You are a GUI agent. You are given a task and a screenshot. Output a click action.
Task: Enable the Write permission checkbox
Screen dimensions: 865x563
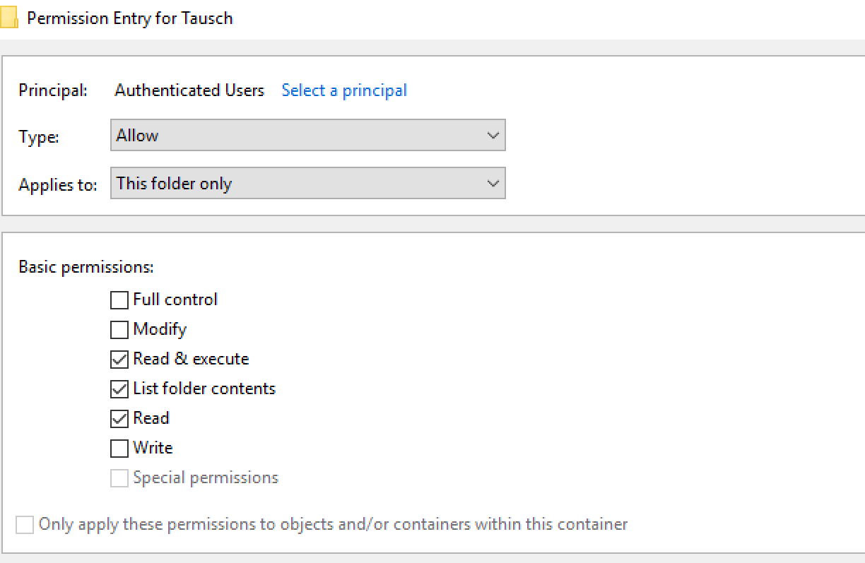[x=119, y=449]
